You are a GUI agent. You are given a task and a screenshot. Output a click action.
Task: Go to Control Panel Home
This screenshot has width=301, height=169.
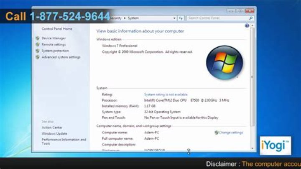tap(57, 29)
